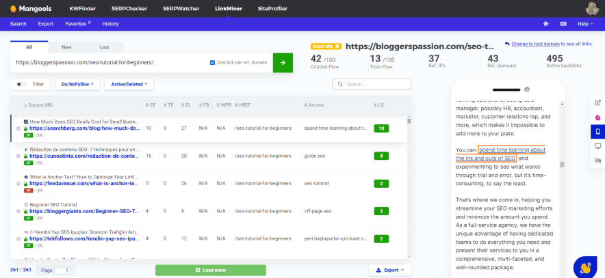Image resolution: width=605 pixels, height=278 pixels.
Task: Open the chat widget hand icon
Action: click(x=585, y=267)
